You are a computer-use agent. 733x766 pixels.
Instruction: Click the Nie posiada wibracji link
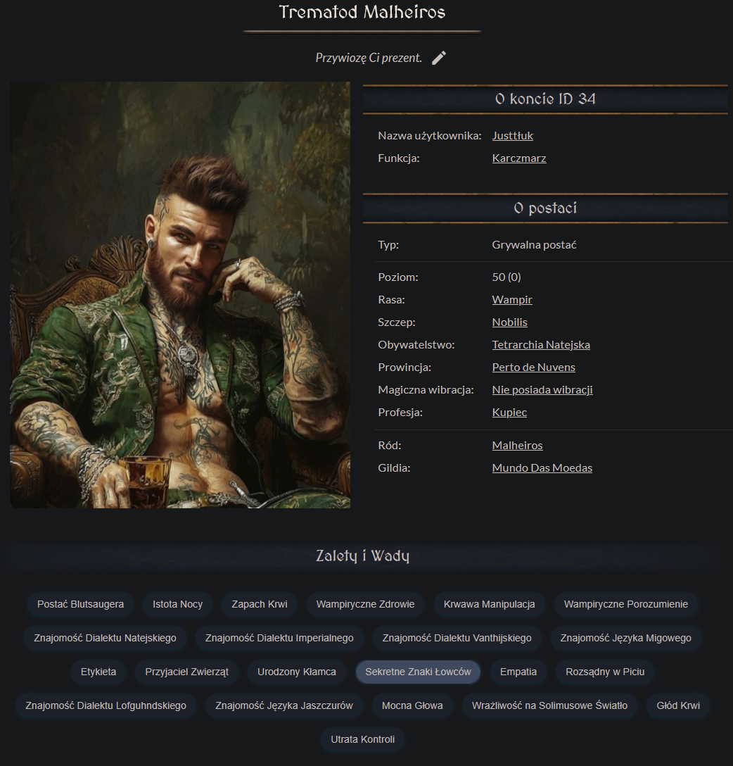[542, 389]
